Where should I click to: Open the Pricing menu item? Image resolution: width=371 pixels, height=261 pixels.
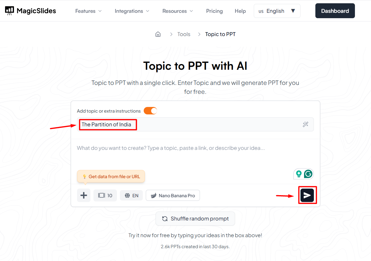[x=214, y=11]
